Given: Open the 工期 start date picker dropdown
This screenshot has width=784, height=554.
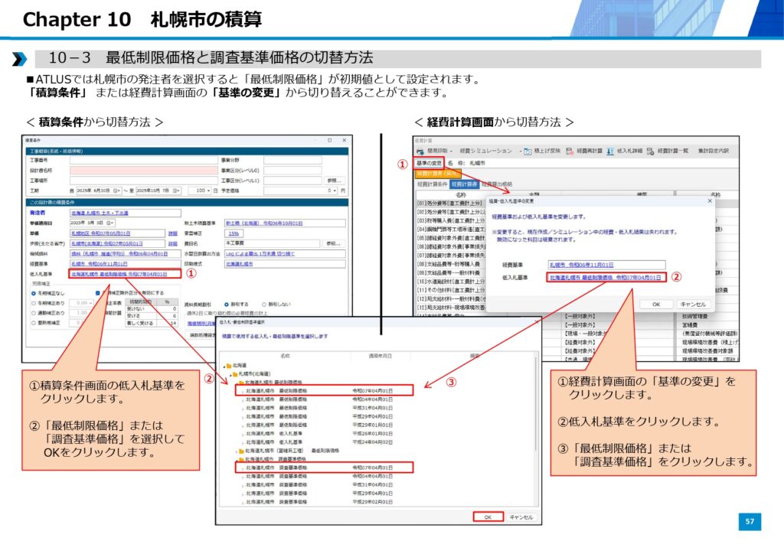Looking at the screenshot, I should [116, 190].
